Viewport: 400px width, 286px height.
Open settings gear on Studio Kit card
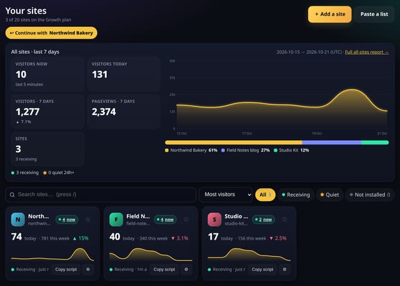click(x=284, y=269)
